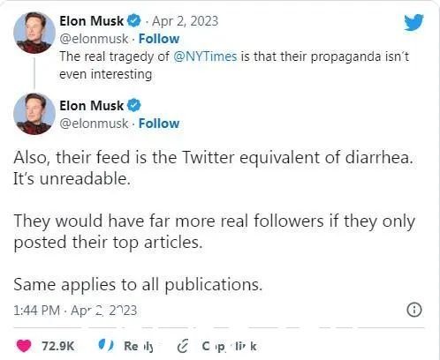Click the 72.9K likes count
This screenshot has width=440, height=360.
(x=58, y=346)
